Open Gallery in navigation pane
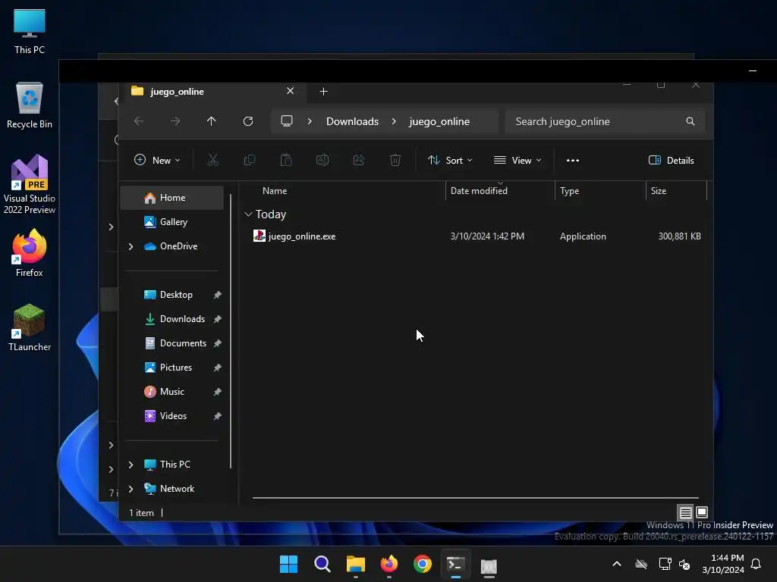 (172, 222)
